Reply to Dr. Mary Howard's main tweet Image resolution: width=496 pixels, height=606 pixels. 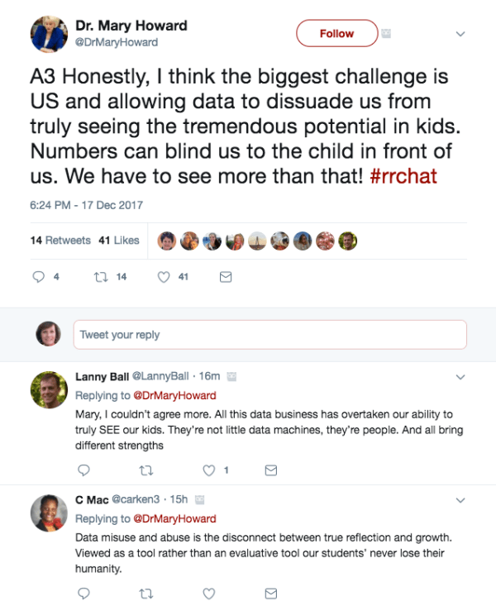coord(38,278)
